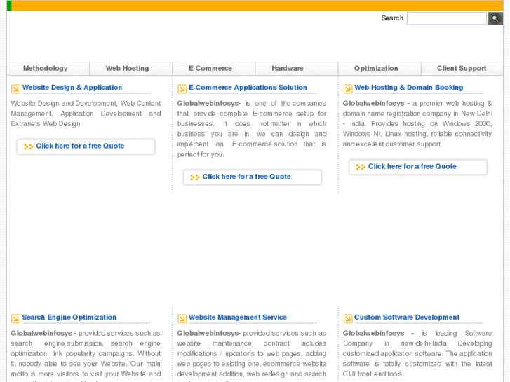This screenshot has width=510, height=382.
Task: Follow the Search Engine Optimization heading link
Action: 69,318
